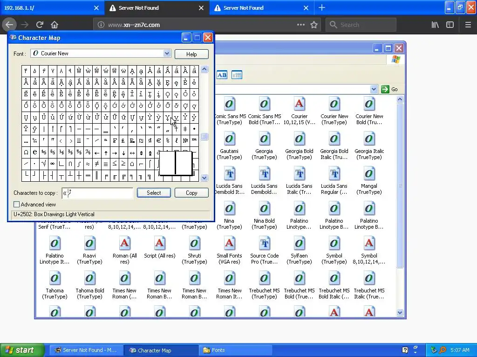The image size is (477, 357).
Task: Close the first Server Not Found tab
Action: tap(201, 8)
